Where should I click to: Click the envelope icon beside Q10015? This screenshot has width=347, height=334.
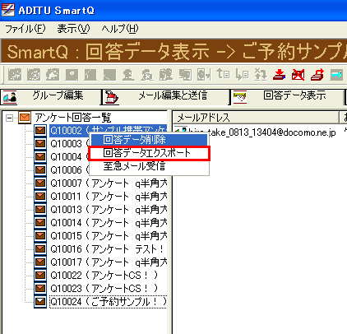[40, 235]
